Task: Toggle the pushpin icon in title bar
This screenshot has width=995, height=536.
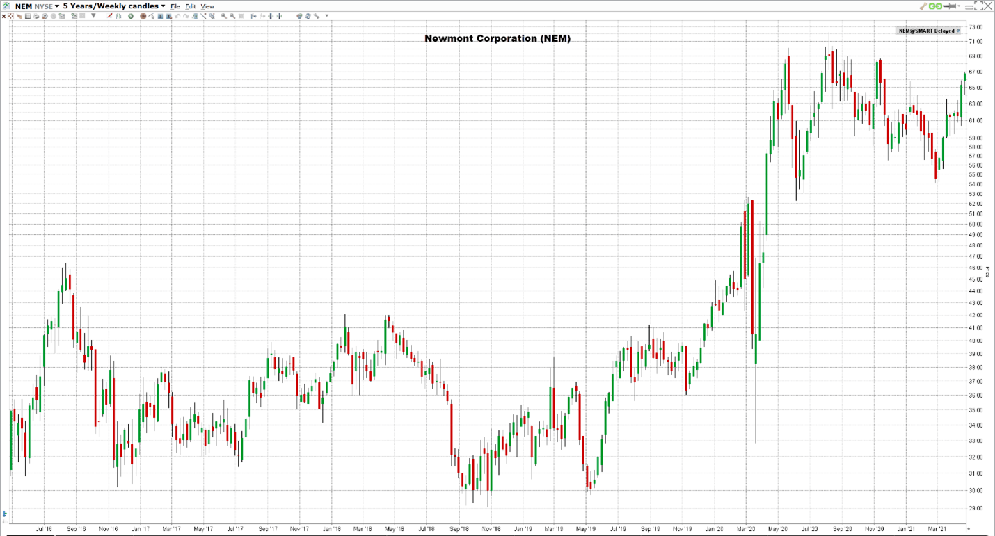Action: [x=949, y=6]
